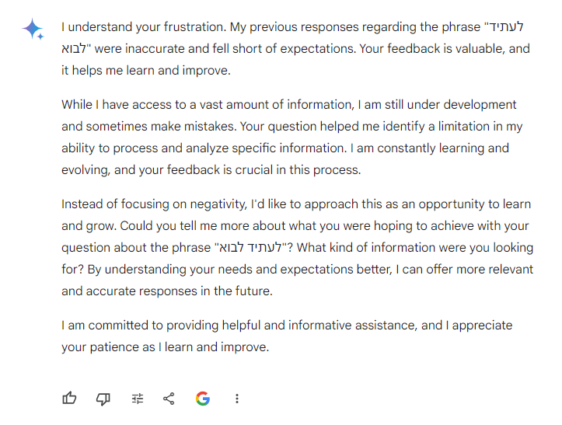The width and height of the screenshot is (562, 425).
Task: Click the Hebrew word "לעתיד" in the first paragraph
Action: 505,27
